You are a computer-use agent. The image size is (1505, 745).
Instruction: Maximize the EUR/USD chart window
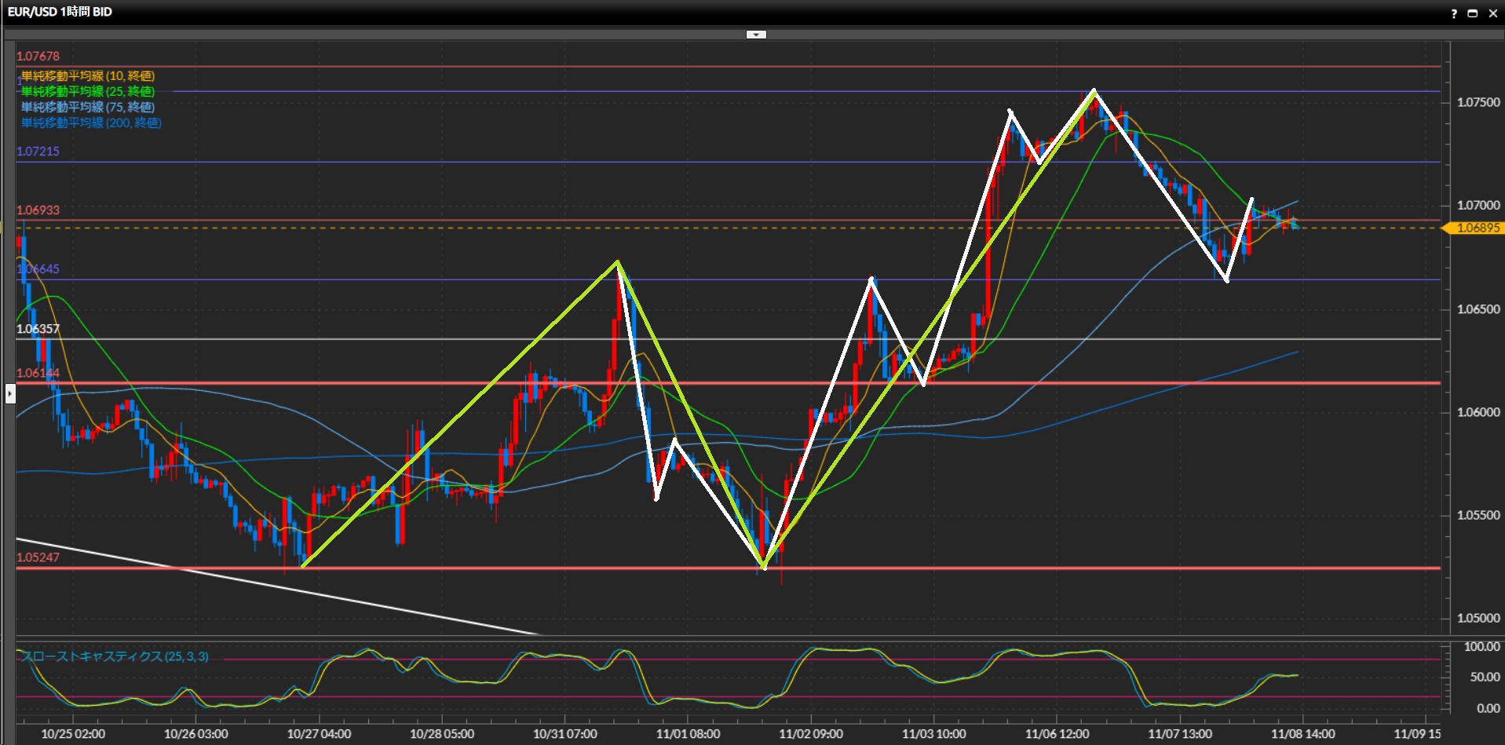click(1473, 13)
